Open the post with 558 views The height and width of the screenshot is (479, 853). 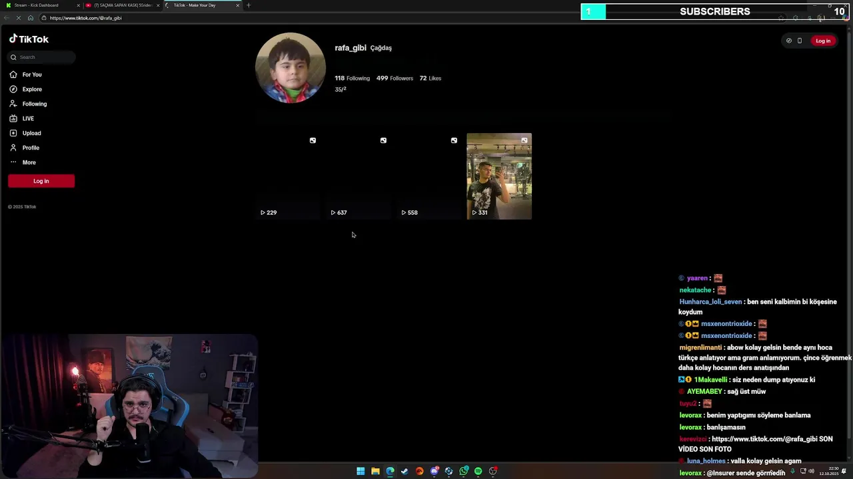(428, 176)
